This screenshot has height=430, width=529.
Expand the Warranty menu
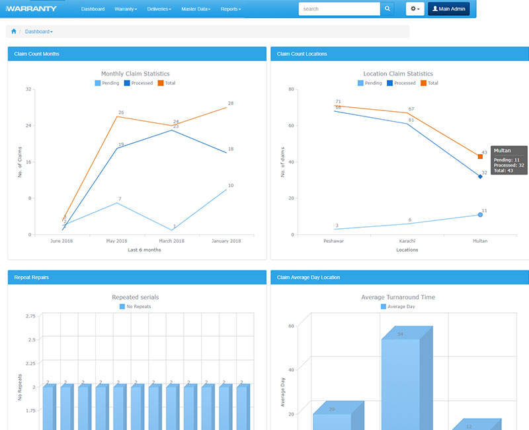[126, 9]
